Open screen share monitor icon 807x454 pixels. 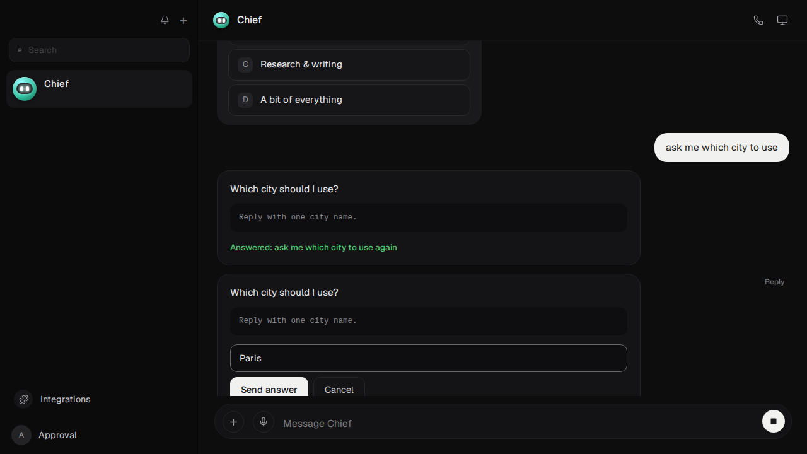pyautogui.click(x=782, y=20)
